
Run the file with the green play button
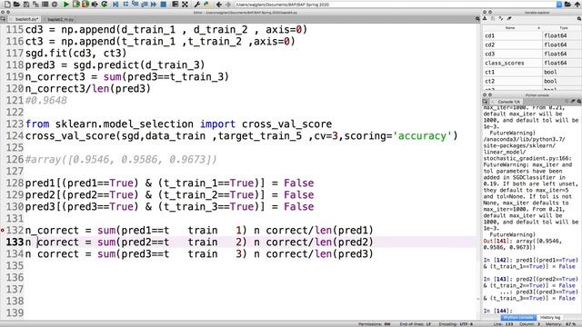pos(66,5)
